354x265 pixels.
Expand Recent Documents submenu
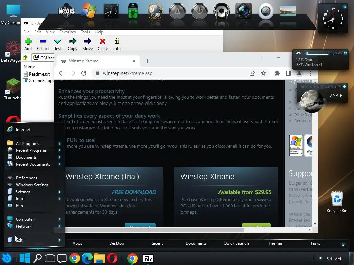(34, 164)
